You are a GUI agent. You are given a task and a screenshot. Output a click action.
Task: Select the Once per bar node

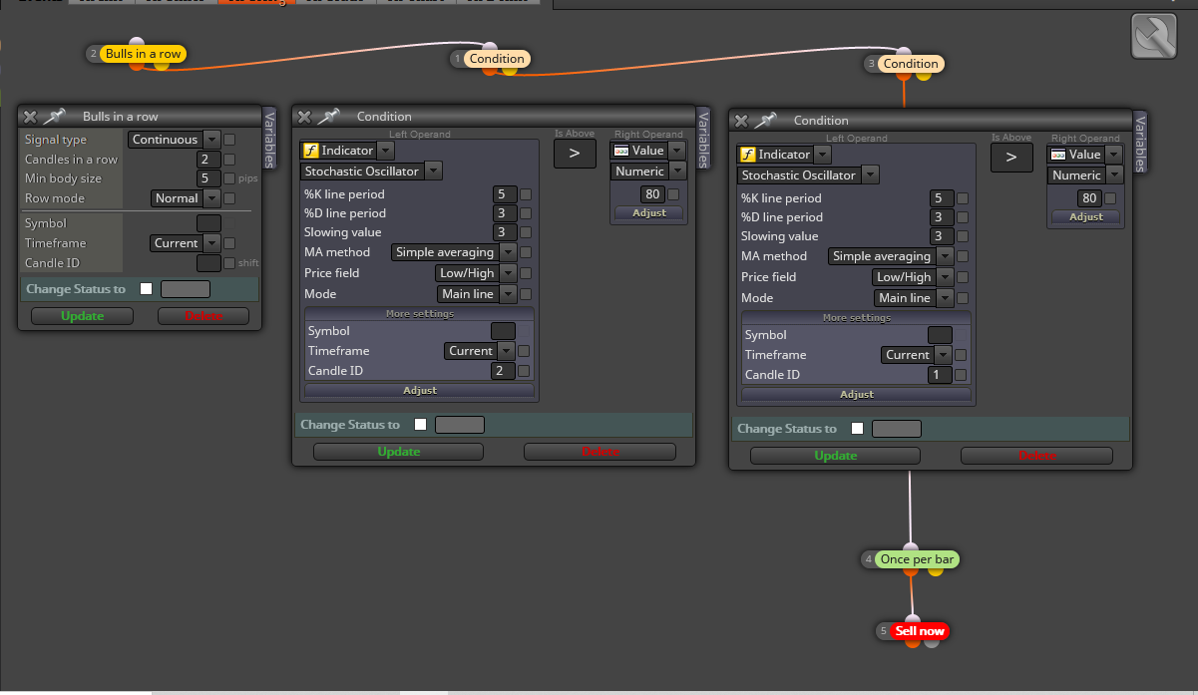click(916, 559)
